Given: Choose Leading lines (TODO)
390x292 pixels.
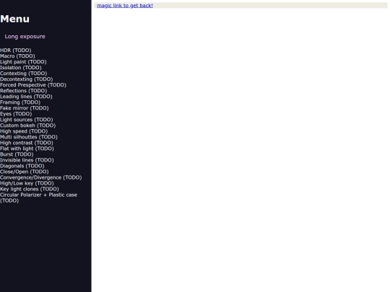Looking at the screenshot, I should [x=26, y=97].
